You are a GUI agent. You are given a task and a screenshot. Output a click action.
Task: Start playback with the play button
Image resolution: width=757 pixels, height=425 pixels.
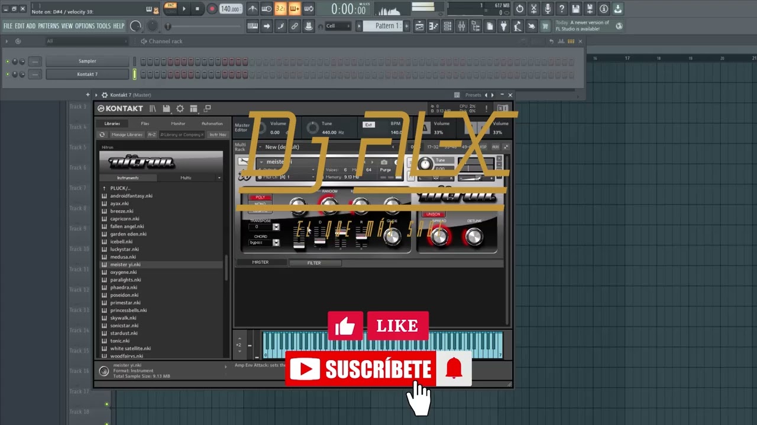click(184, 9)
